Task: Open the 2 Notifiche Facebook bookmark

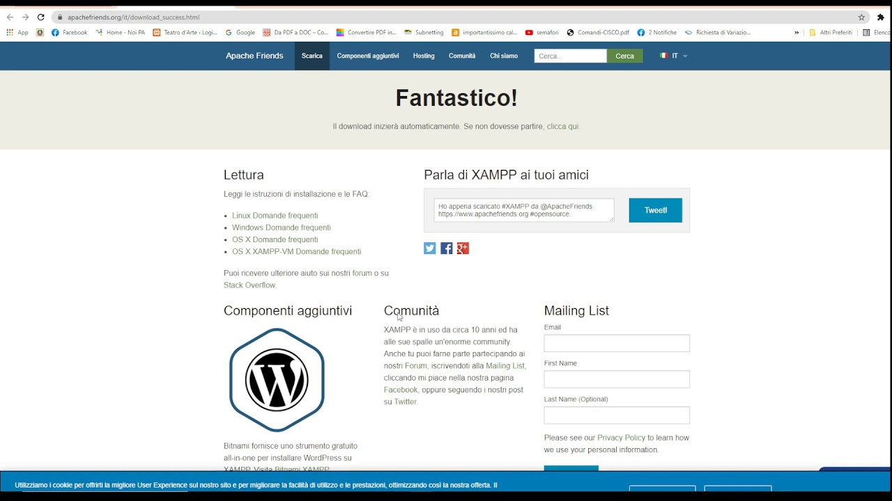Action: (x=657, y=33)
